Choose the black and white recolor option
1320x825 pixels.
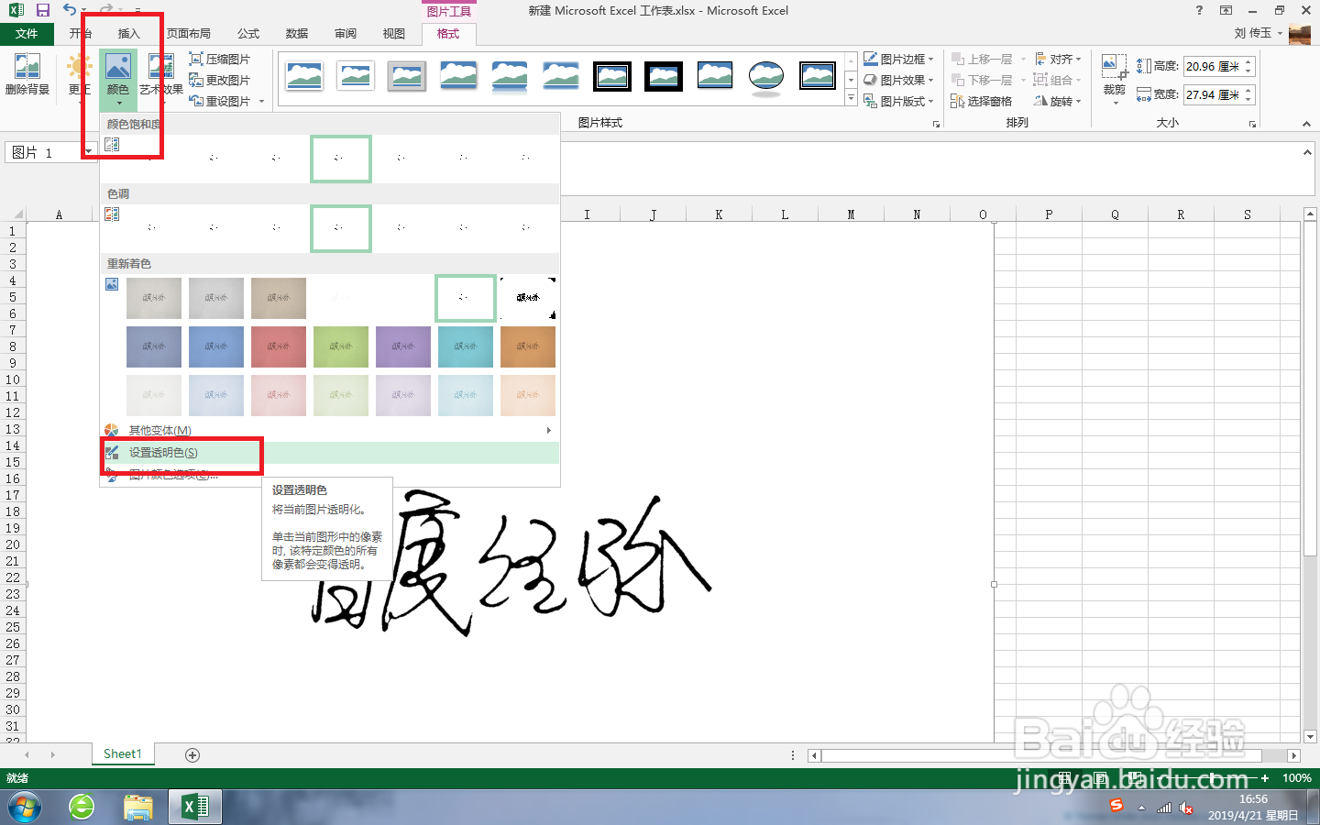tap(528, 298)
